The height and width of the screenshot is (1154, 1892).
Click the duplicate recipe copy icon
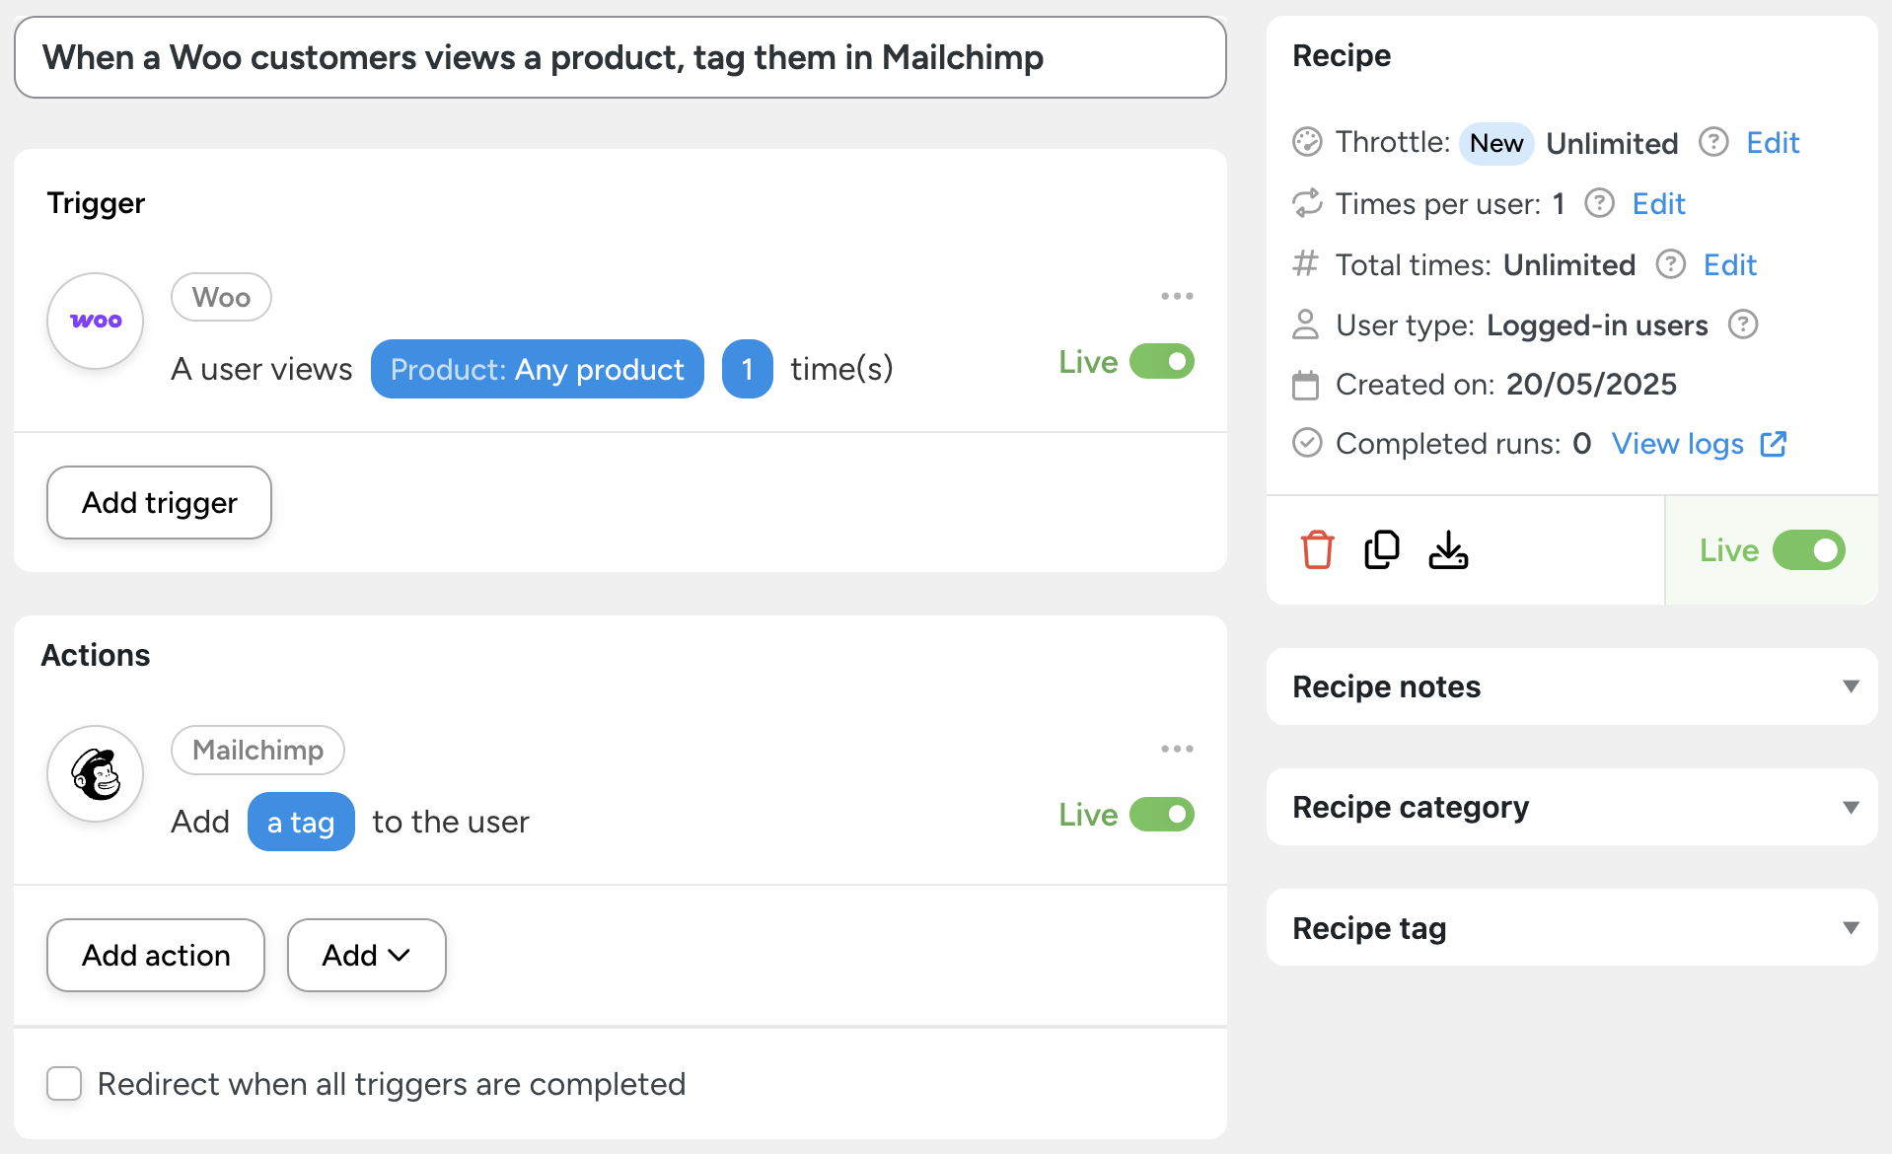[x=1382, y=550]
